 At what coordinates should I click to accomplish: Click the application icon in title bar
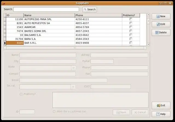(4, 4)
